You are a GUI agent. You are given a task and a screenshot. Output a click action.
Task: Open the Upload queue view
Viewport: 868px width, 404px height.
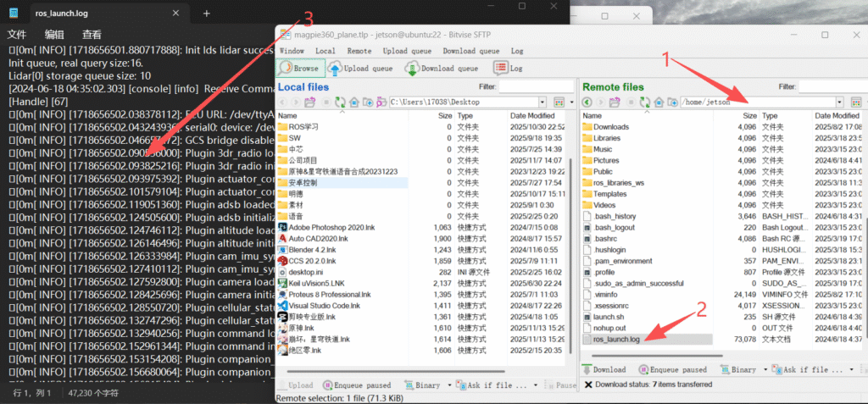pos(364,68)
